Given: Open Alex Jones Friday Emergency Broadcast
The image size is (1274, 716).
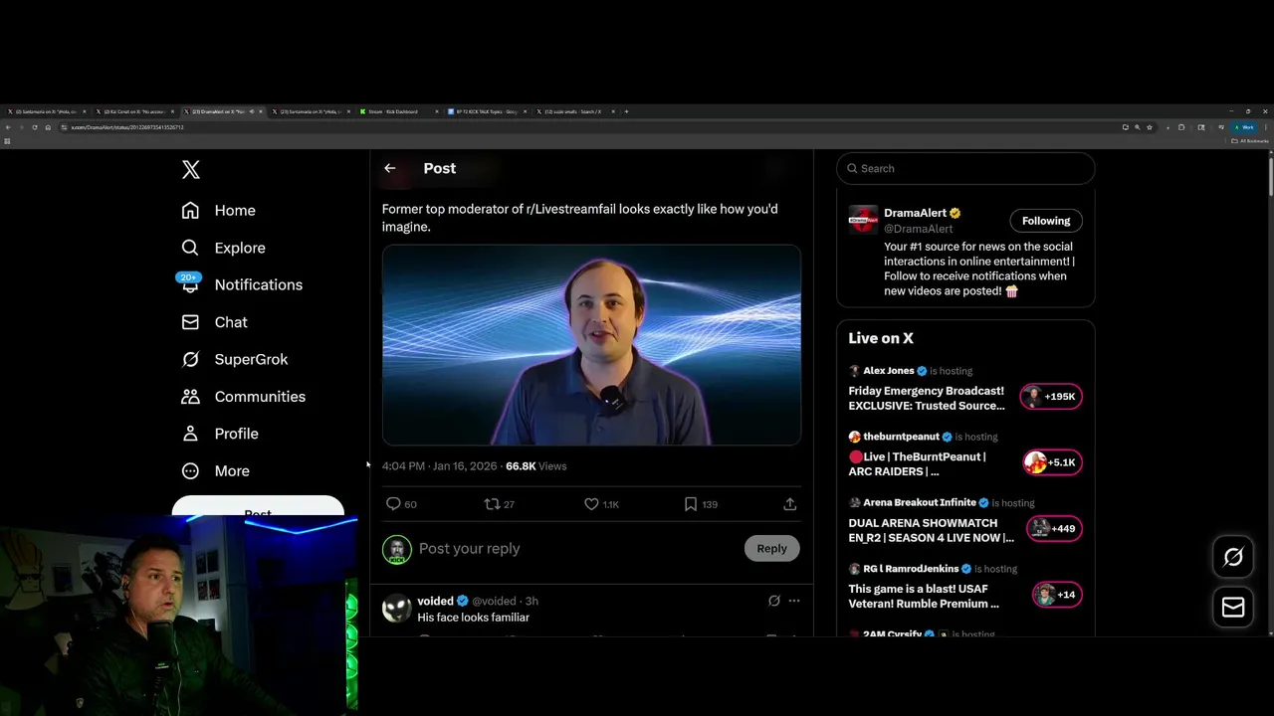Looking at the screenshot, I should 927,399.
